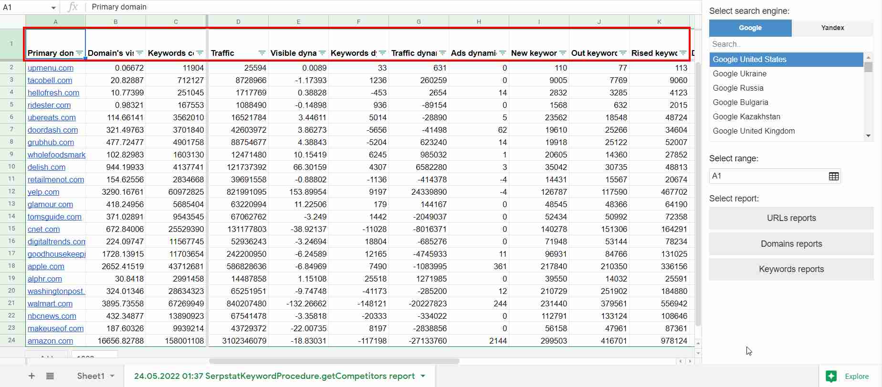
Task: Select column H header
Action: (479, 21)
